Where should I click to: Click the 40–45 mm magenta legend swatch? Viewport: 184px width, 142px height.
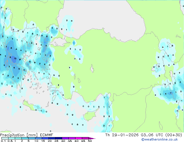(x=79, y=138)
